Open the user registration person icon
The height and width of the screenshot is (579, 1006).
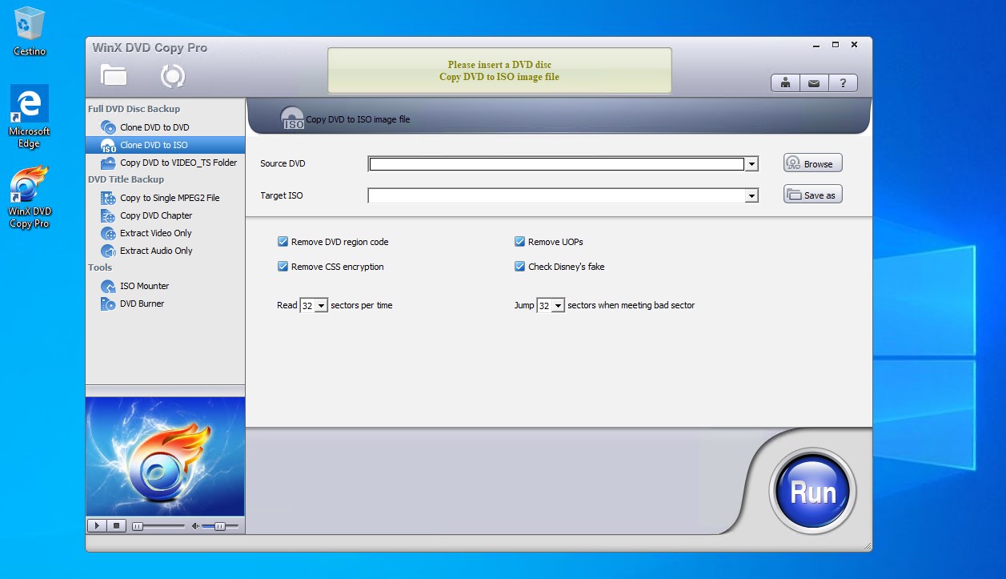click(785, 82)
